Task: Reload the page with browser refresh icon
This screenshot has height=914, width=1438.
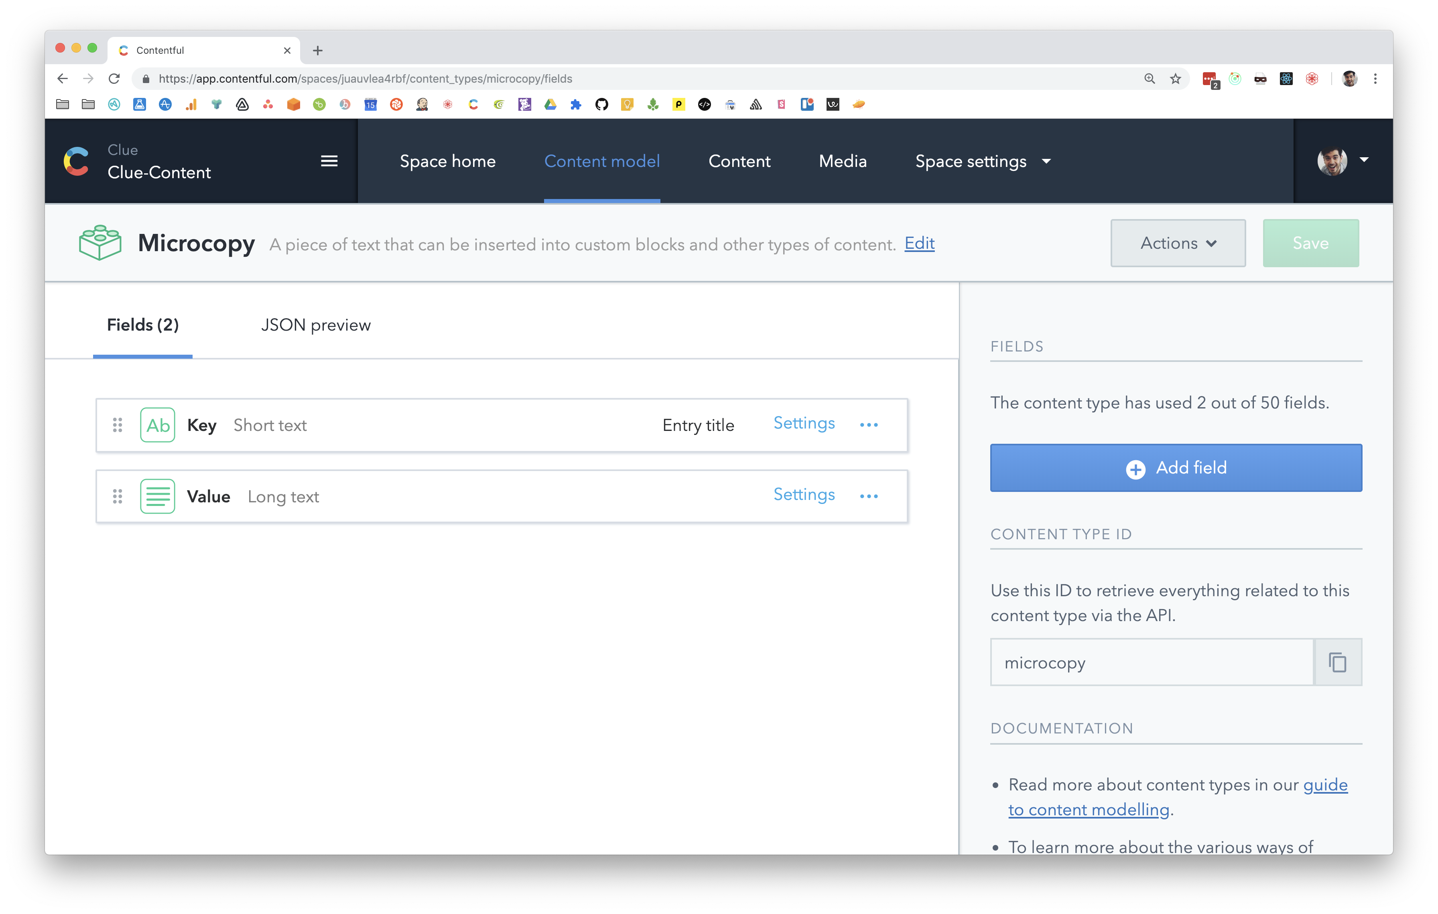Action: coord(114,79)
